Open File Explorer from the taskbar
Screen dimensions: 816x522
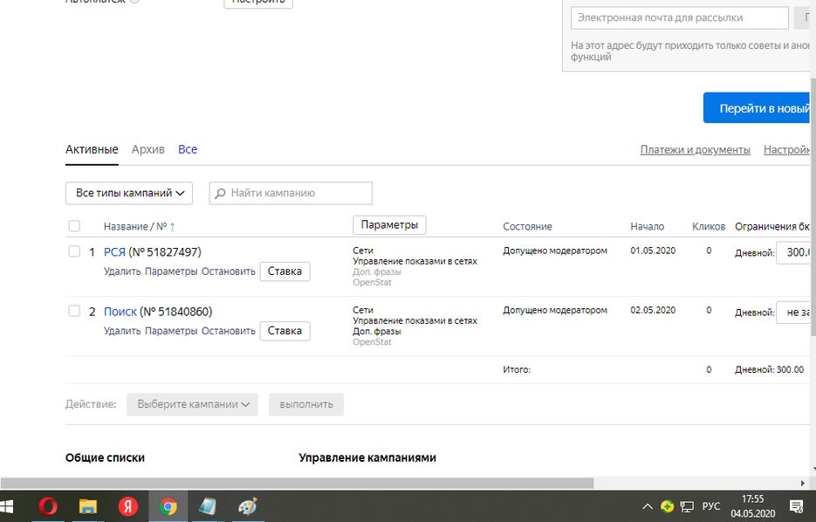pos(88,506)
